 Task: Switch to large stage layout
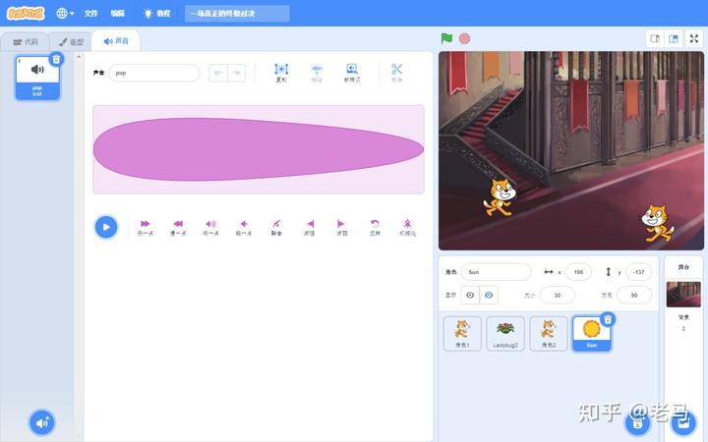click(674, 38)
